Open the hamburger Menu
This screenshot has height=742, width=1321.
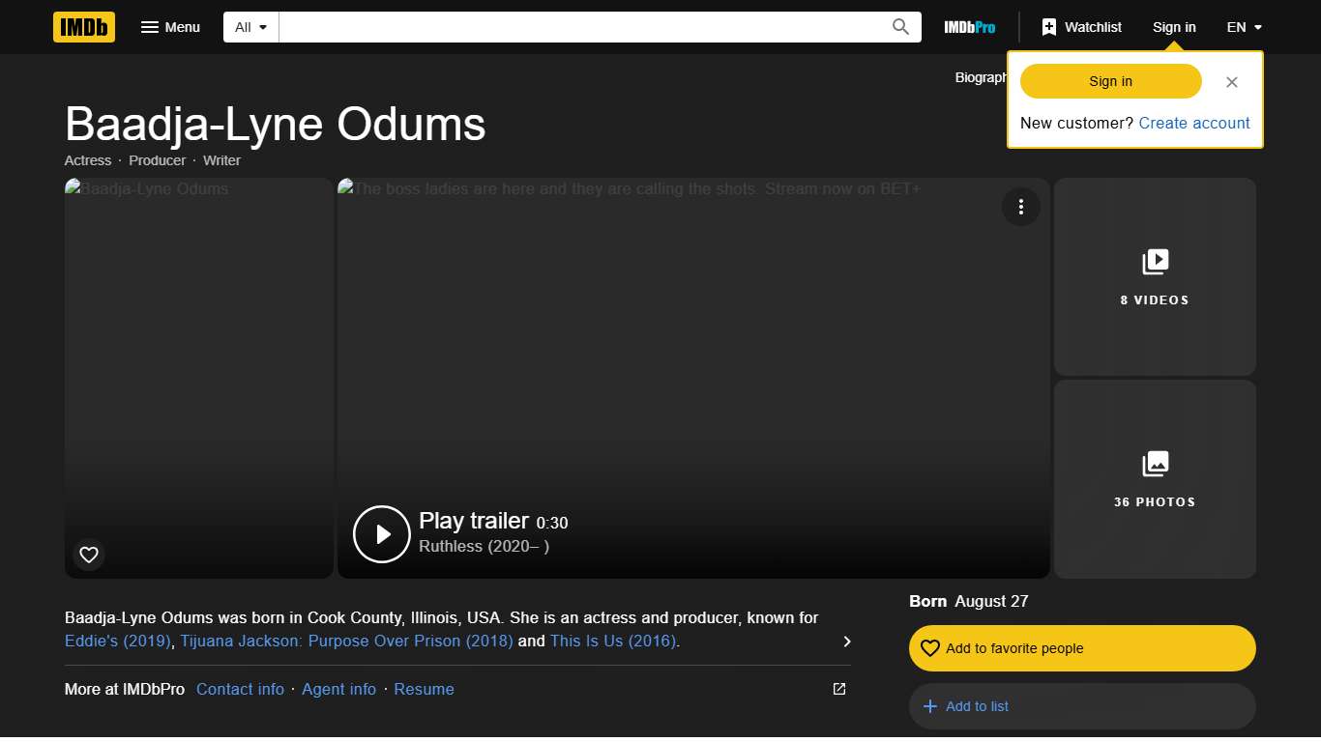[x=170, y=27]
